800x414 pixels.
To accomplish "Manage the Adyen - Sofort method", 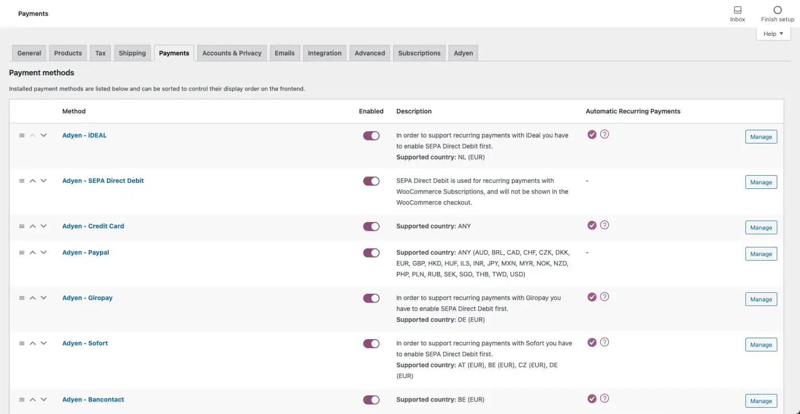I will coord(761,345).
